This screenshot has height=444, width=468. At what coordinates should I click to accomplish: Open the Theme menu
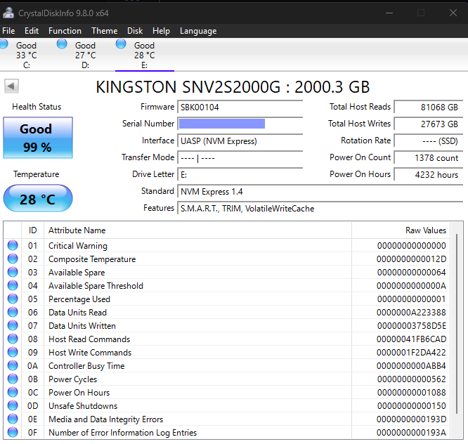coord(105,31)
